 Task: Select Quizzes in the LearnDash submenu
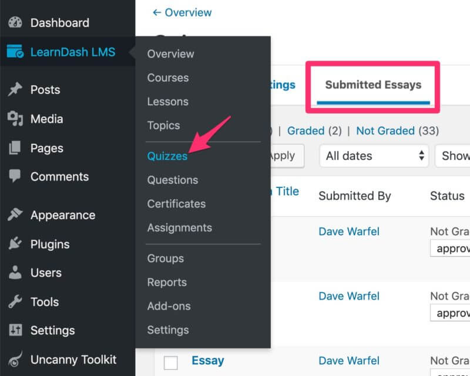[167, 156]
